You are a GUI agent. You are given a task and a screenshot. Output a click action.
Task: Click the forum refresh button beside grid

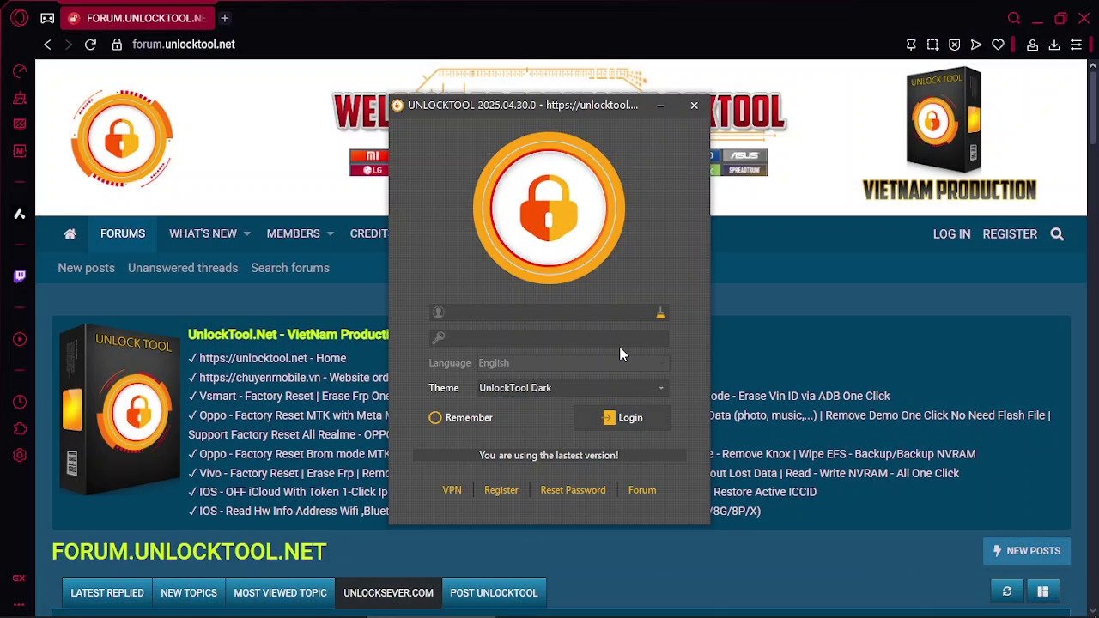pos(1007,591)
